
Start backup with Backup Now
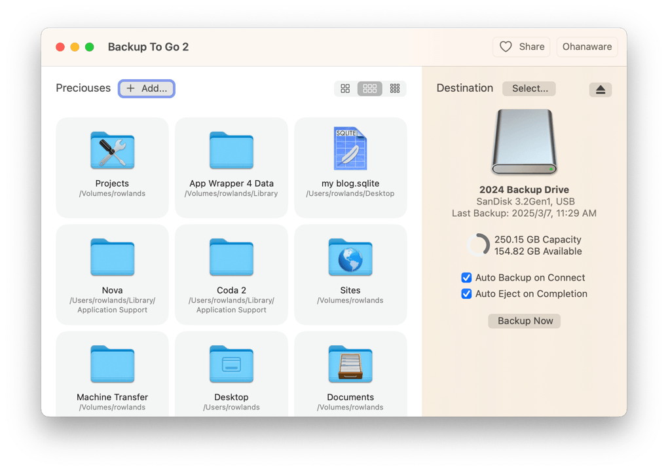point(525,321)
